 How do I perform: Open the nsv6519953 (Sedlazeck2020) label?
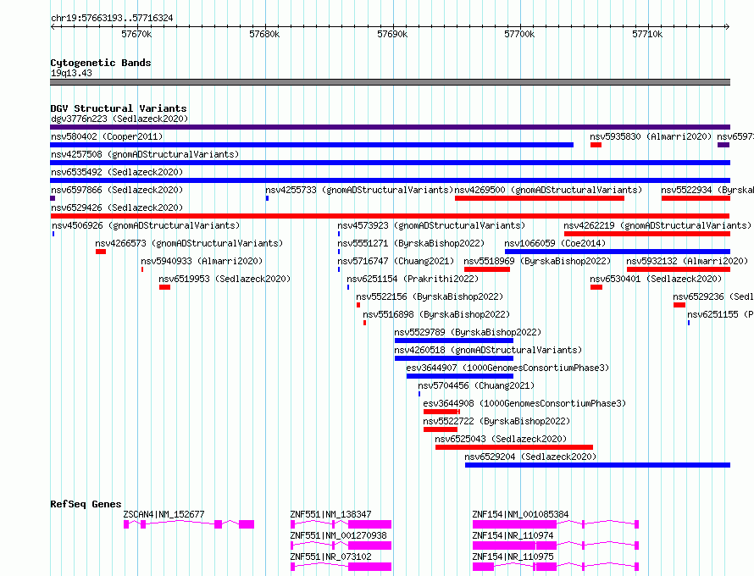click(x=225, y=279)
